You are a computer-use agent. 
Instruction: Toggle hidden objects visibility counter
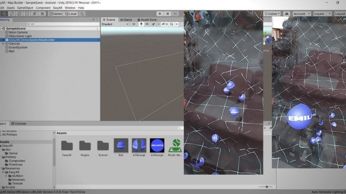click(x=165, y=24)
